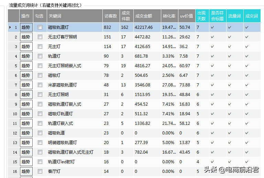Tick checkbox for 磁吸轨道灯
Image resolution: width=264 pixels, height=178 pixels.
pos(40,27)
